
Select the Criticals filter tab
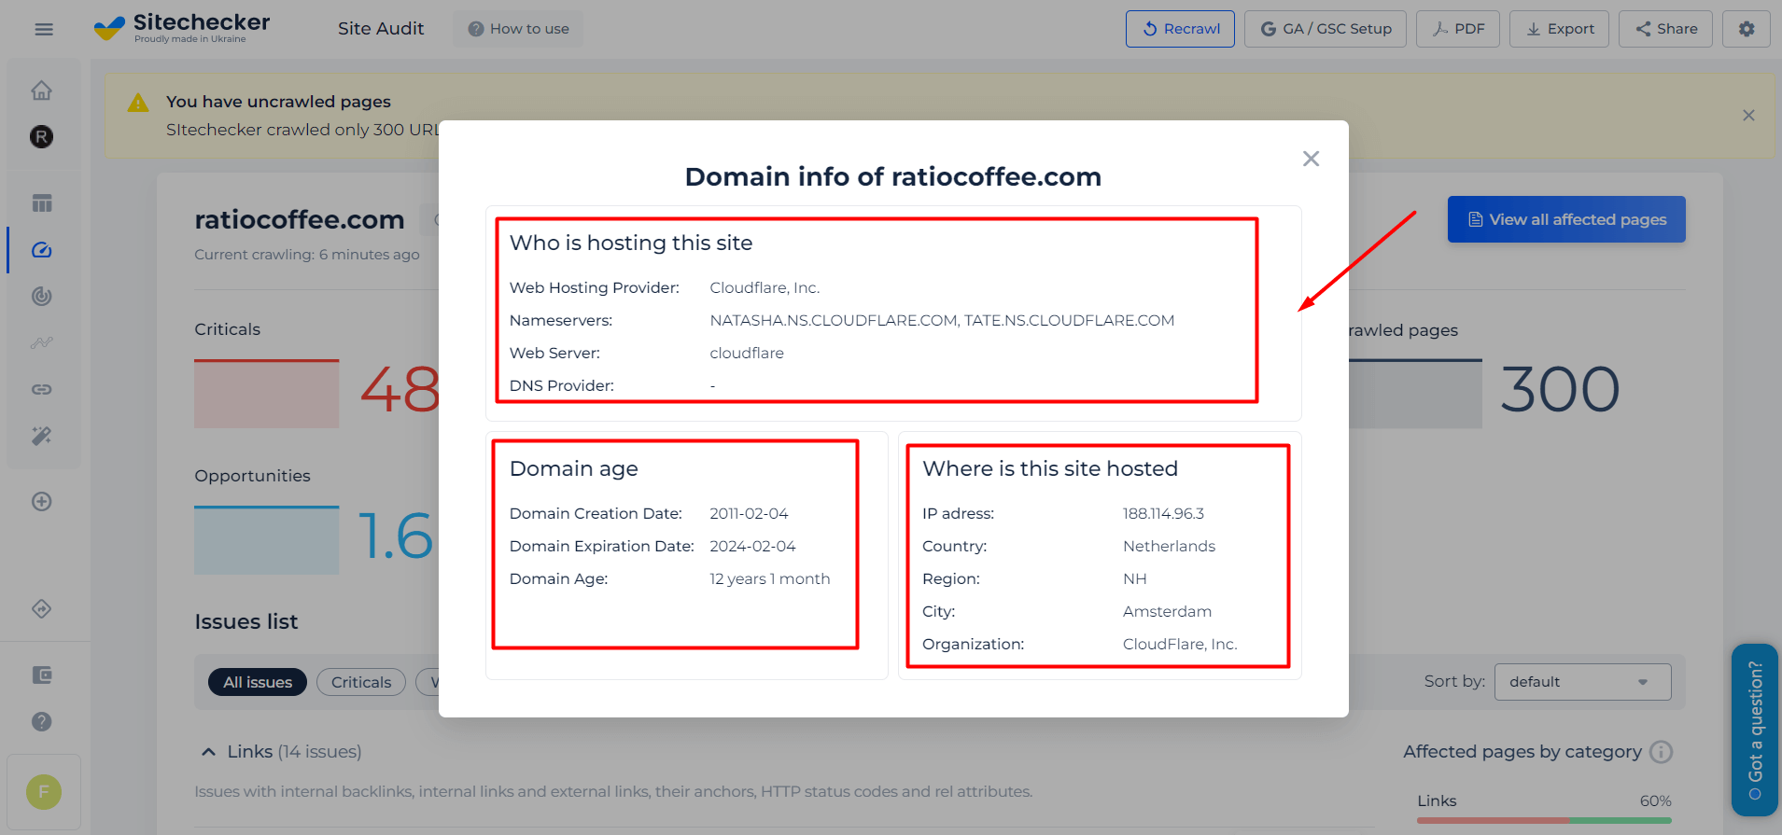361,682
